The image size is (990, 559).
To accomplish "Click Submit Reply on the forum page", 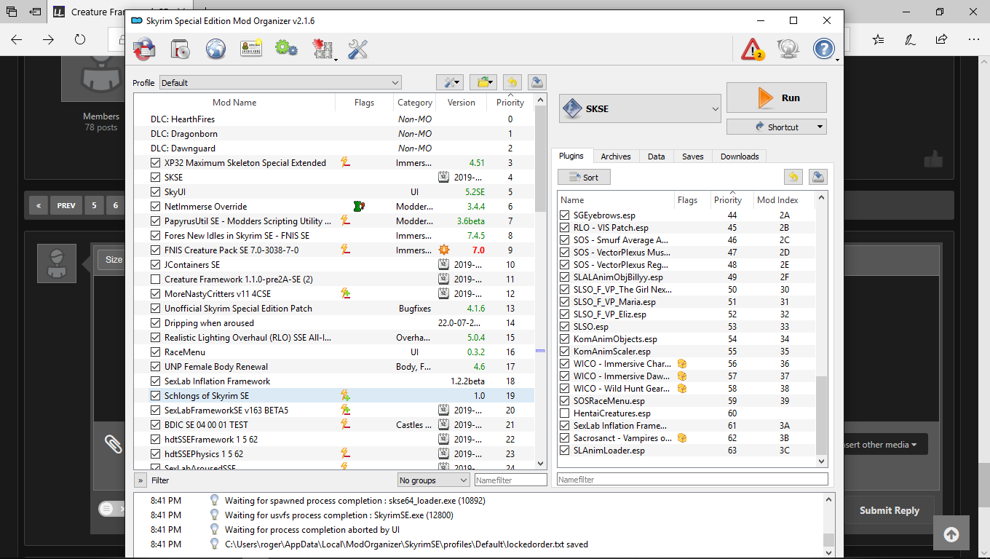I will pos(889,510).
